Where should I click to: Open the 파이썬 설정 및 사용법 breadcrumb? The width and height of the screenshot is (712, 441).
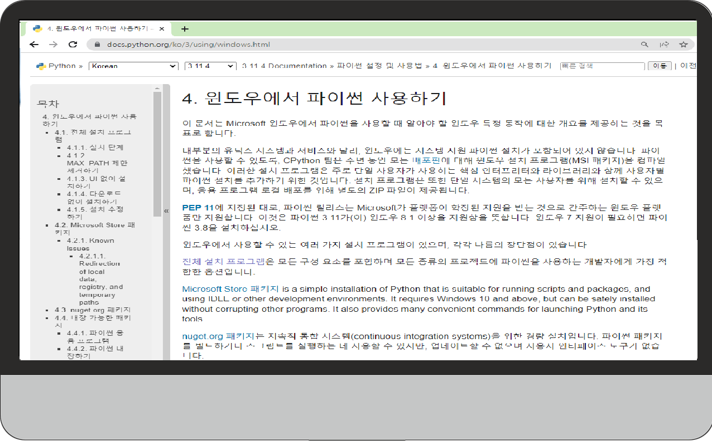tap(379, 66)
